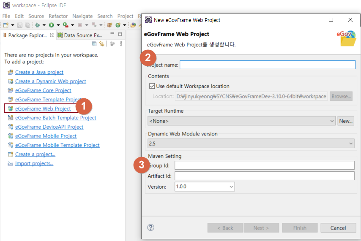Click 'Create a project...' link
Screen dimensions: 361x241
35,154
